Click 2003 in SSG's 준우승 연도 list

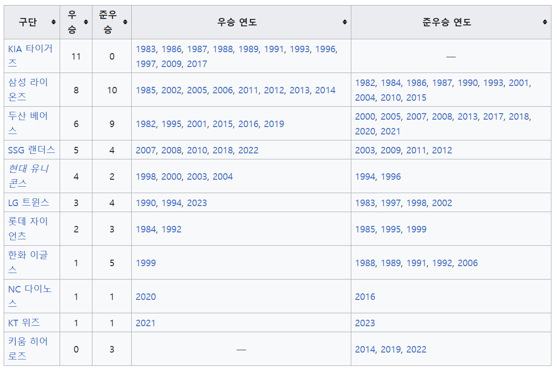click(x=365, y=150)
